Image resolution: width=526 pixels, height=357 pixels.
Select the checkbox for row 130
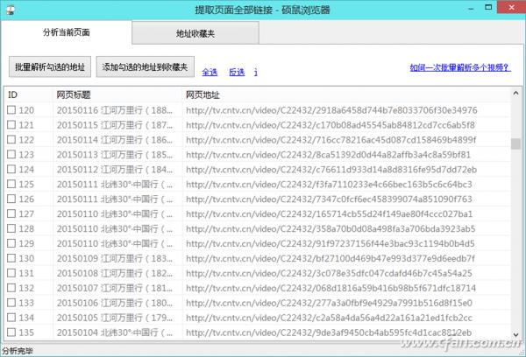point(12,258)
